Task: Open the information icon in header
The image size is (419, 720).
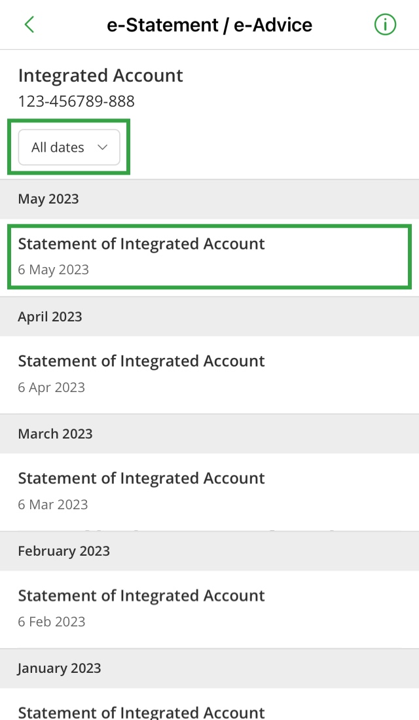Action: coord(385,24)
